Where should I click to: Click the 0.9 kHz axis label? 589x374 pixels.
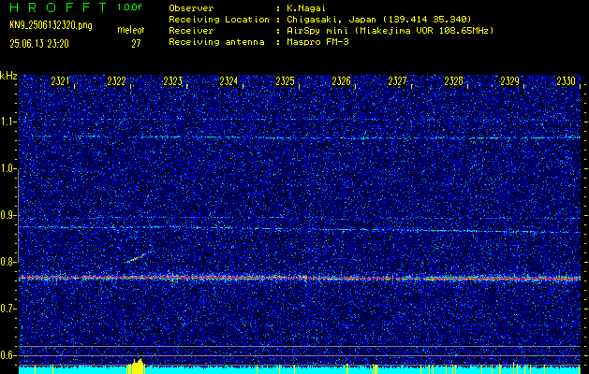point(7,215)
